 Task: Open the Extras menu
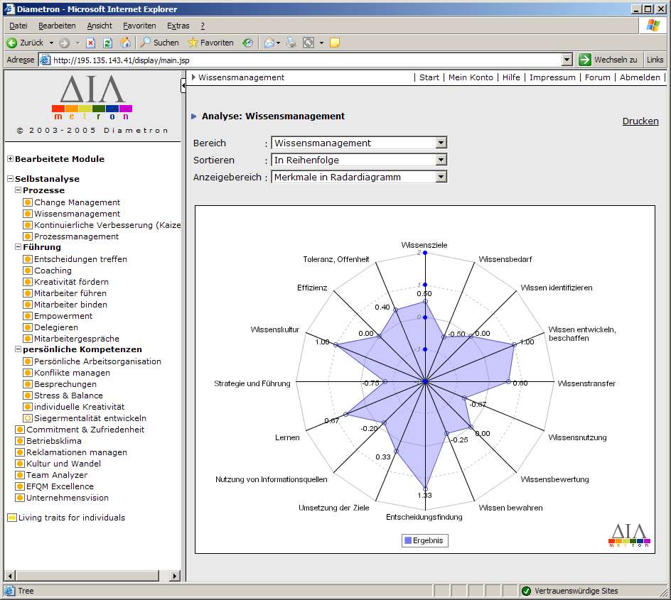[178, 26]
